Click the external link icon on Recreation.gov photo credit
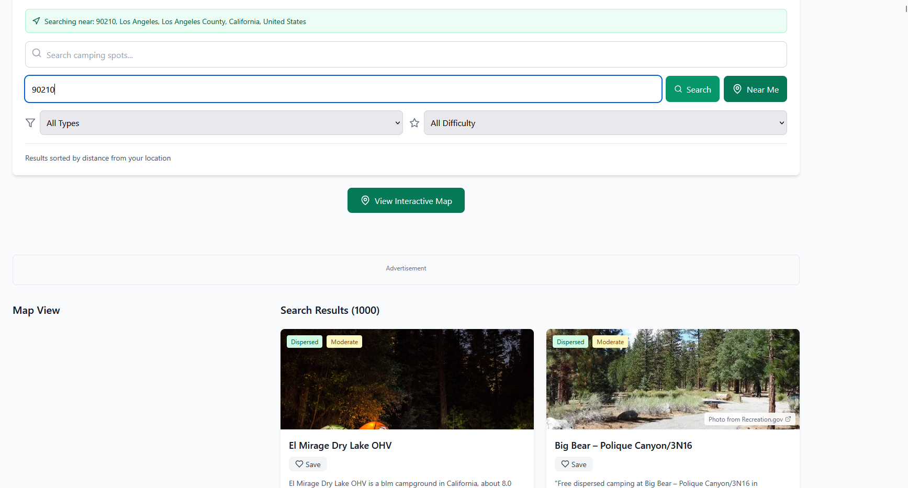 point(788,419)
